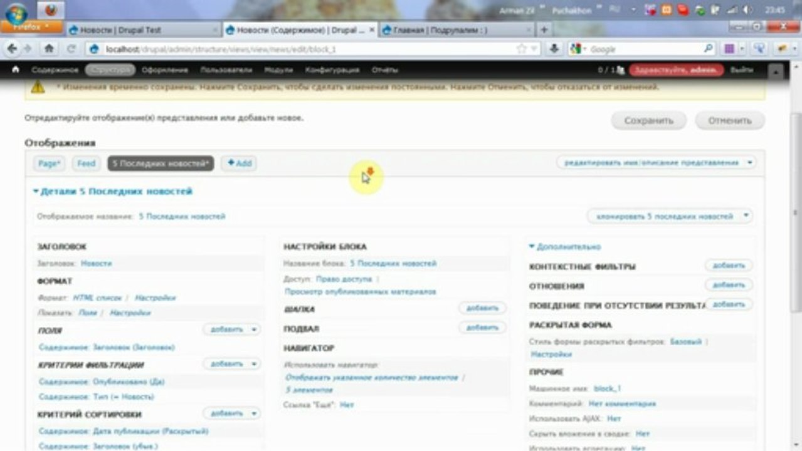Viewport: 802px width, 451px height.
Task: Switch to the 'Новости | Drupal Test' tab
Action: 142,29
